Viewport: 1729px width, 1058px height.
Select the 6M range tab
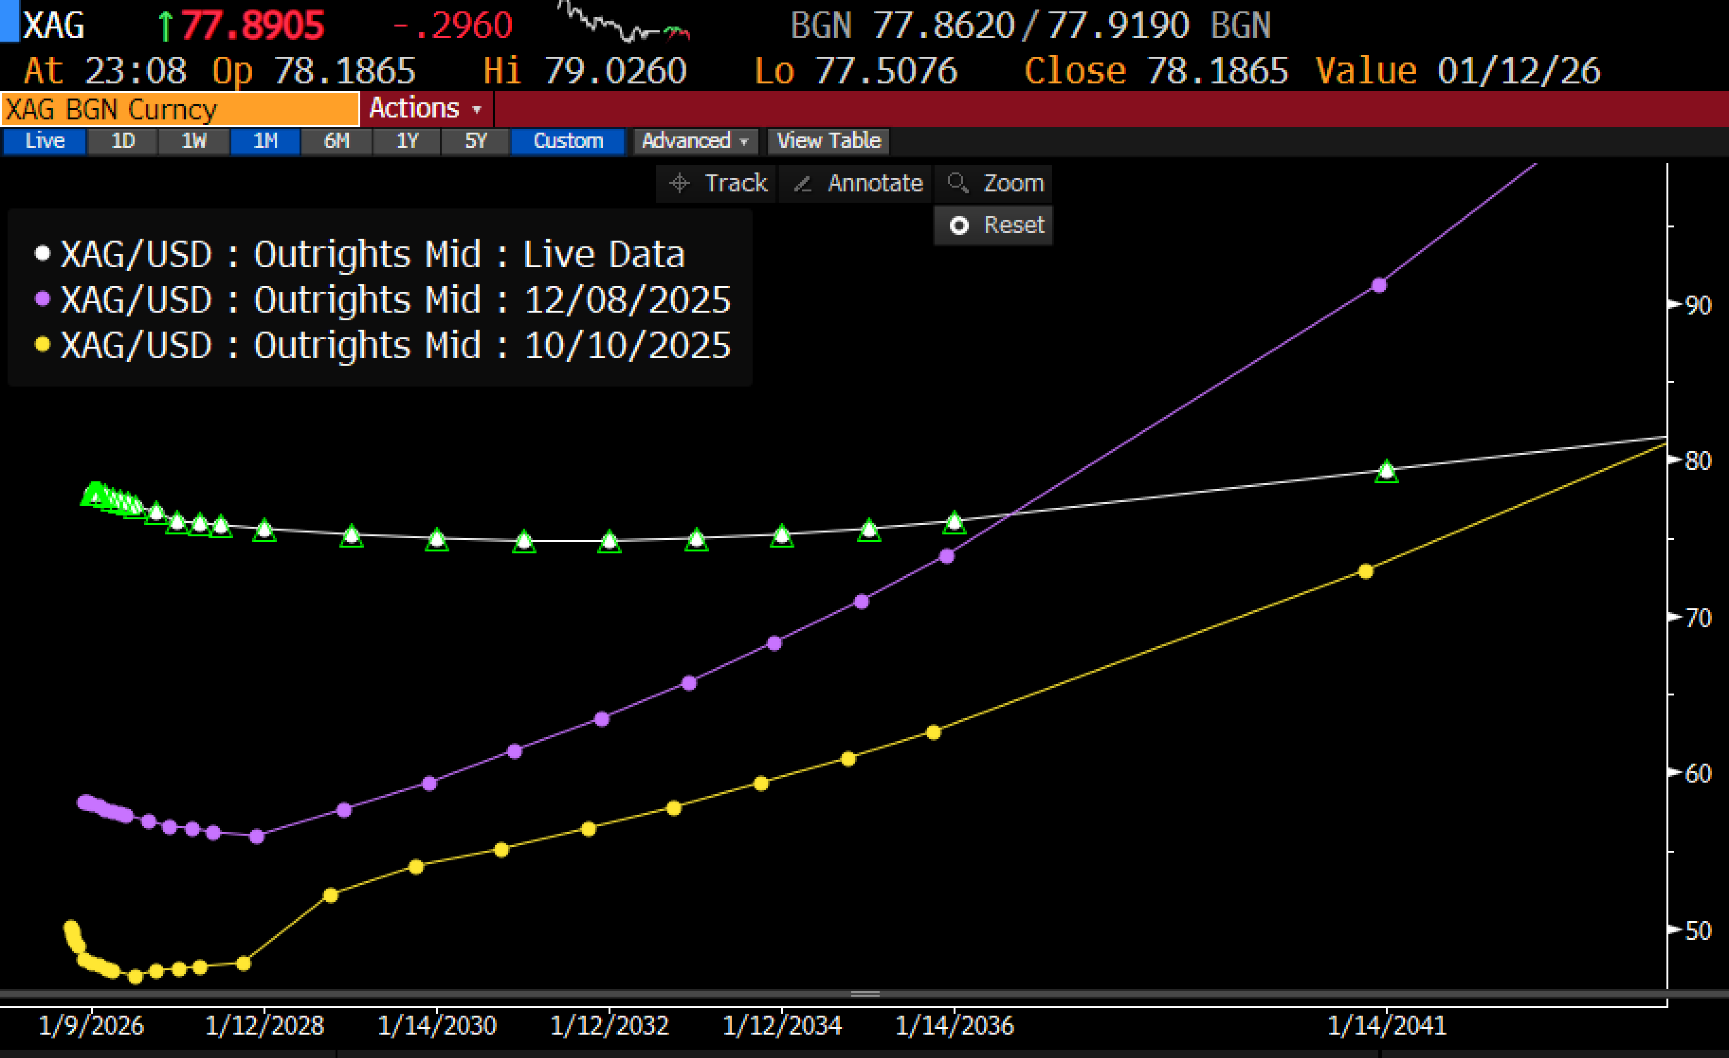(336, 141)
